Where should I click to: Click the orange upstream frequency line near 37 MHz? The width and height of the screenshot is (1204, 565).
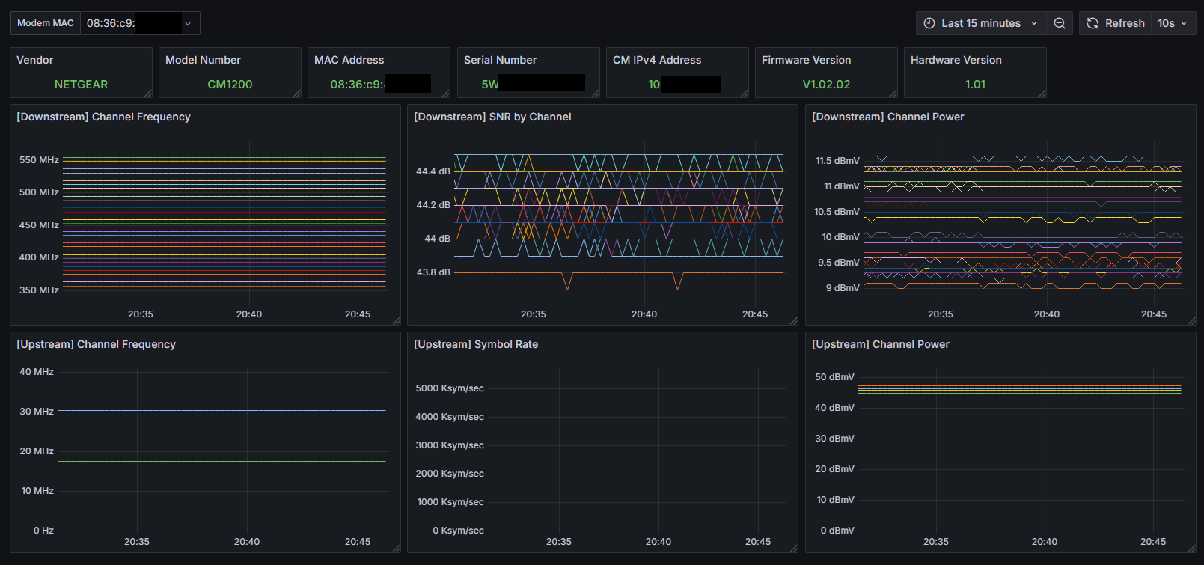click(221, 385)
